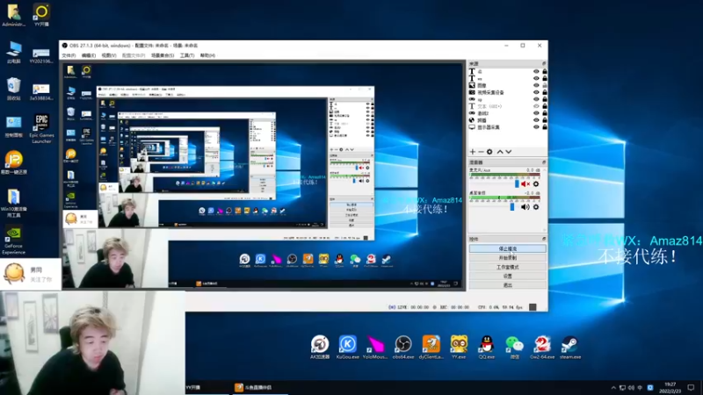Image resolution: width=703 pixels, height=395 pixels.
Task: Pop out the 混音器 mixer dock
Action: click(544, 162)
